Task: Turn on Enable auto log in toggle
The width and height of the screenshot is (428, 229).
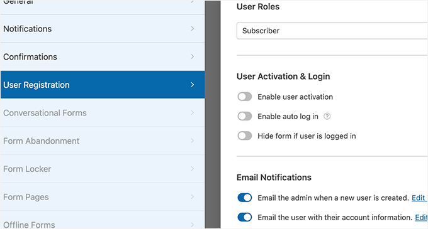Action: click(245, 116)
